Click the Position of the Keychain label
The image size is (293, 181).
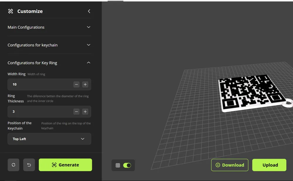[x=20, y=126]
